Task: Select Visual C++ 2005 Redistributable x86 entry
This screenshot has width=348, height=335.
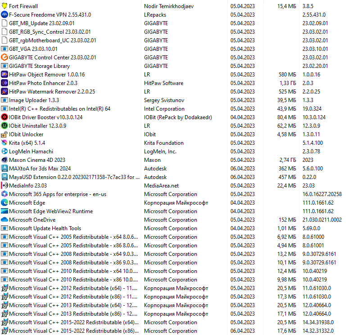Action: pyautogui.click(x=73, y=246)
